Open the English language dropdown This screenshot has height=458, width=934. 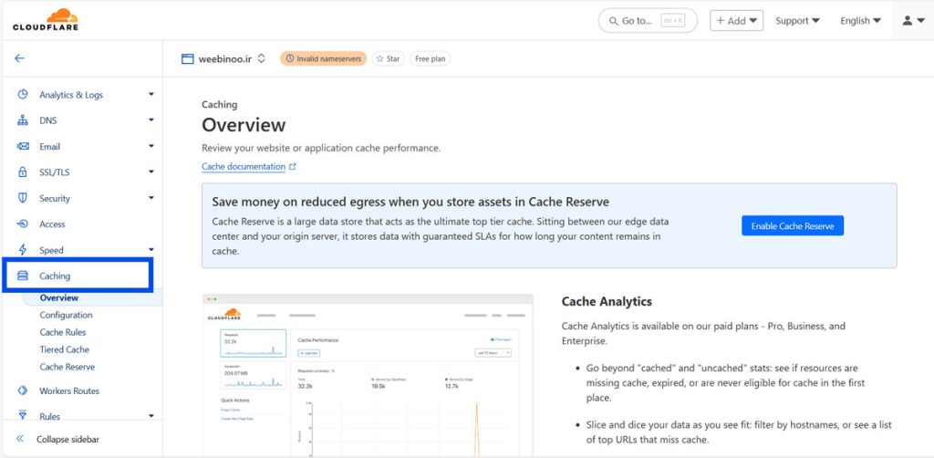[x=861, y=21]
